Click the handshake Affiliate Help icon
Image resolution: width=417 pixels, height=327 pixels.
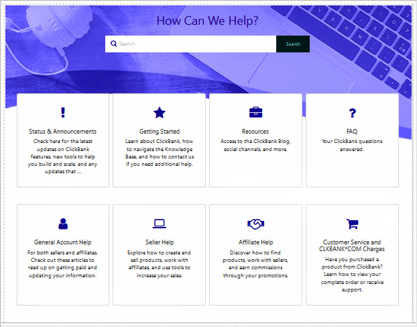click(255, 224)
